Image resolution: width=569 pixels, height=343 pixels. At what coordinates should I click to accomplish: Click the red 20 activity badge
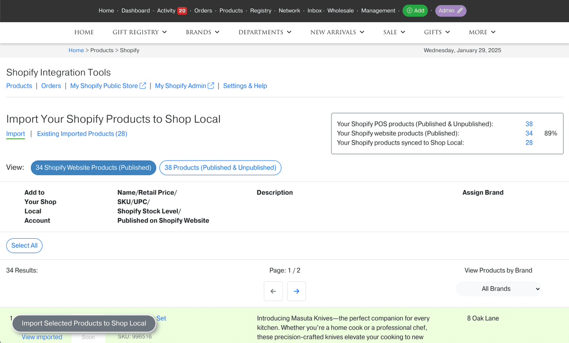coord(182,10)
